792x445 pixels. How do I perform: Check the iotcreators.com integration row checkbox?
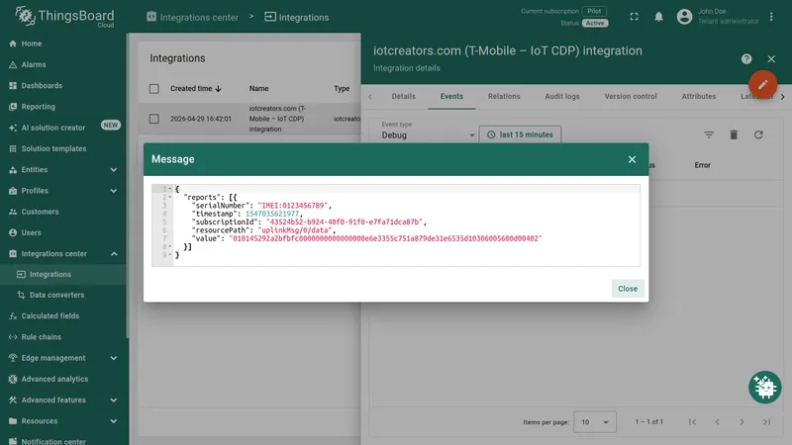[154, 119]
